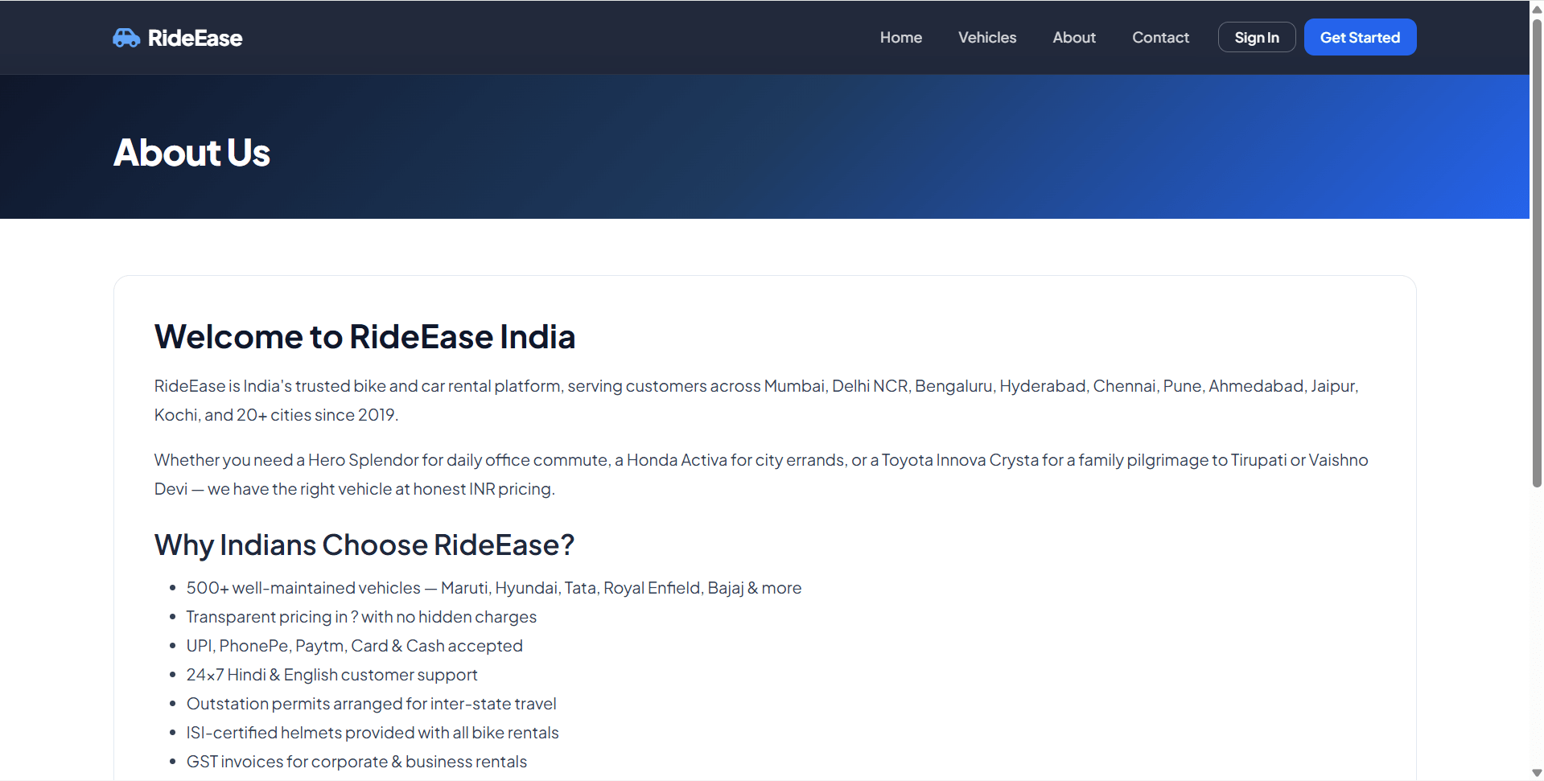Open the Contact nav item

(x=1160, y=38)
